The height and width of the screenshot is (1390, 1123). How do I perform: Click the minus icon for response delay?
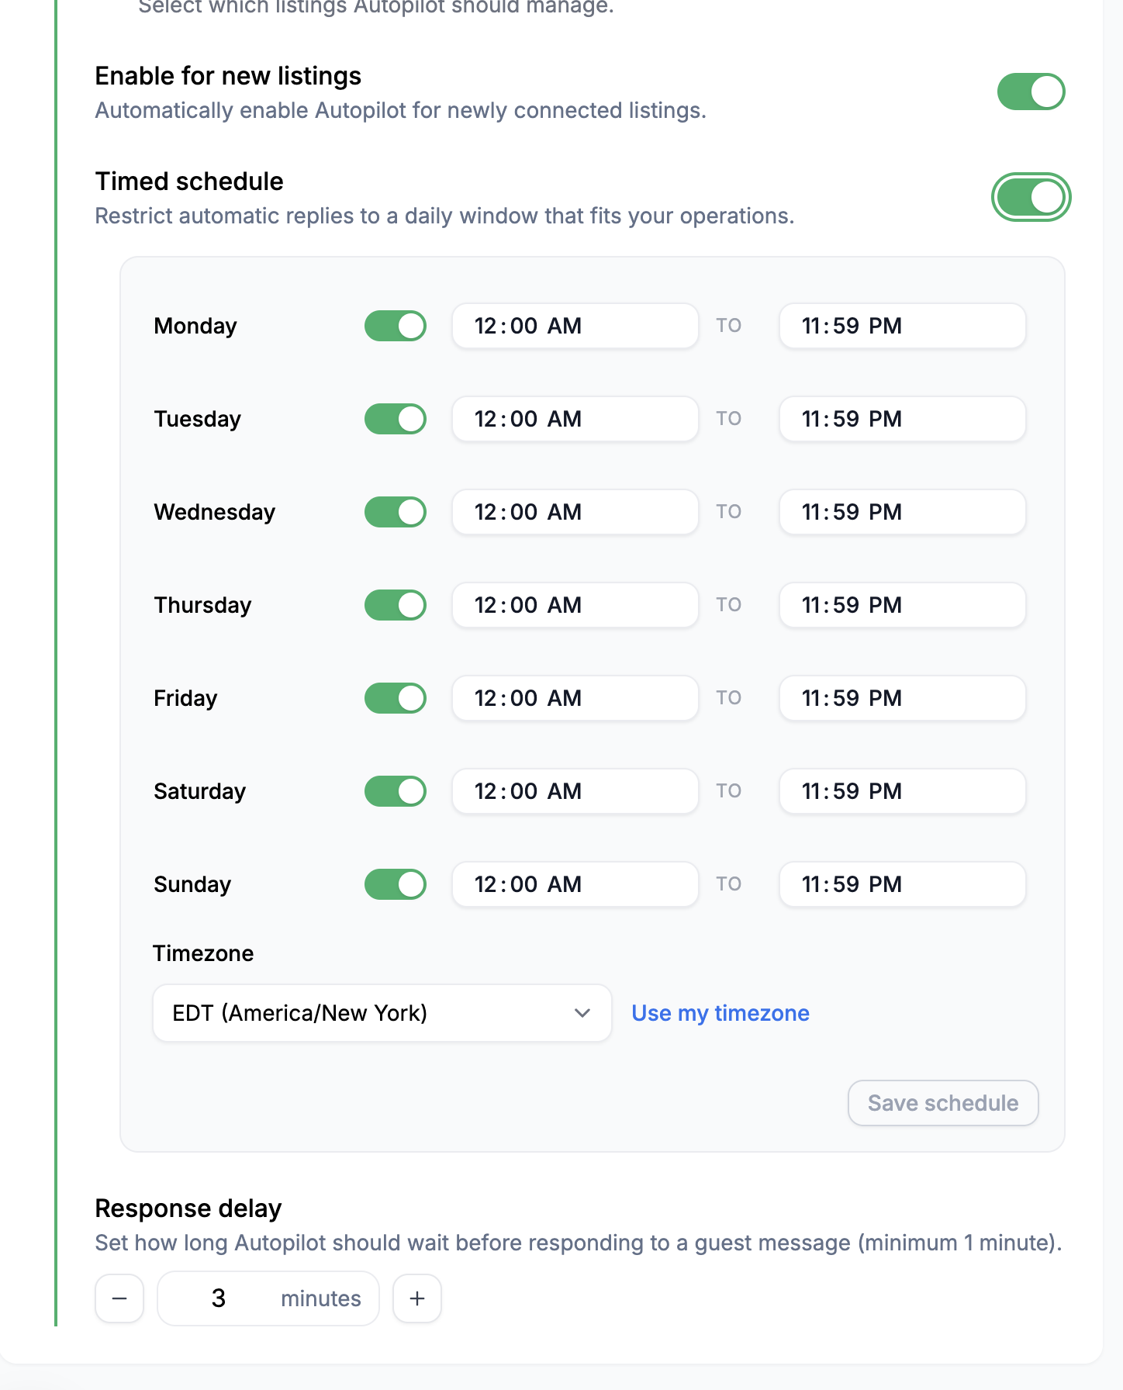119,1298
